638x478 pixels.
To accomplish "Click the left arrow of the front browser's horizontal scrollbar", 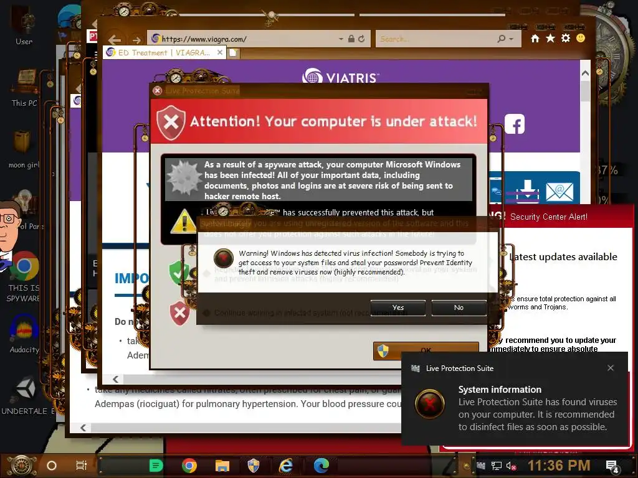I will [115, 379].
